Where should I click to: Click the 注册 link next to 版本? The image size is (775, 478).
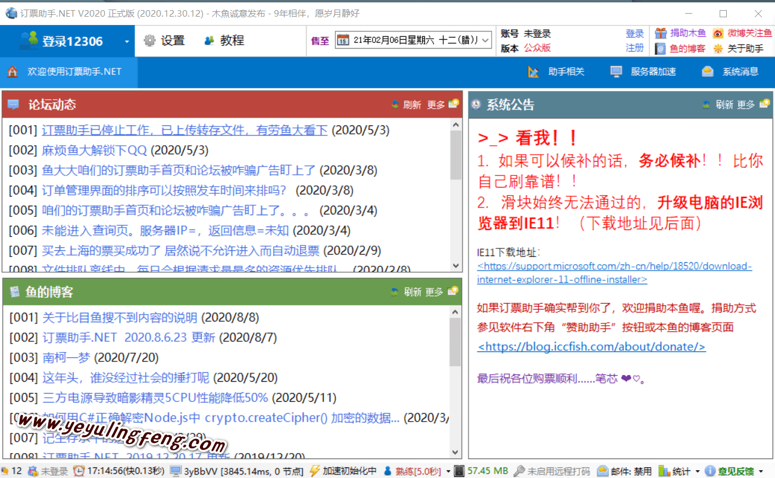[x=635, y=48]
